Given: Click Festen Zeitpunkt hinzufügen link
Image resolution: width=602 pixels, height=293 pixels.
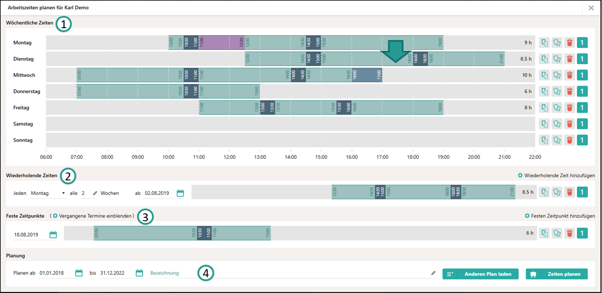Looking at the screenshot, I should click(559, 216).
